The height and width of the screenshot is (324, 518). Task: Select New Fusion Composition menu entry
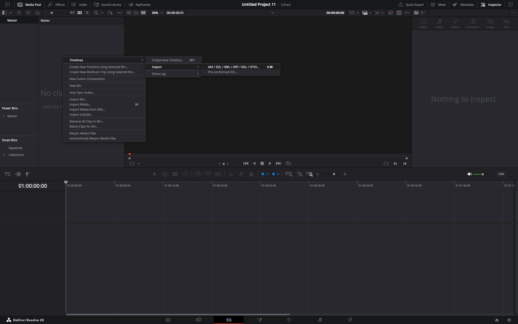tap(104, 79)
